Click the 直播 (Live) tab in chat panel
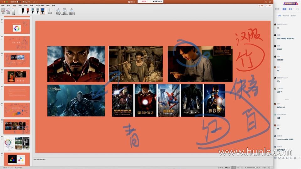Viewport: 301px width, 169px height. tap(284, 9)
